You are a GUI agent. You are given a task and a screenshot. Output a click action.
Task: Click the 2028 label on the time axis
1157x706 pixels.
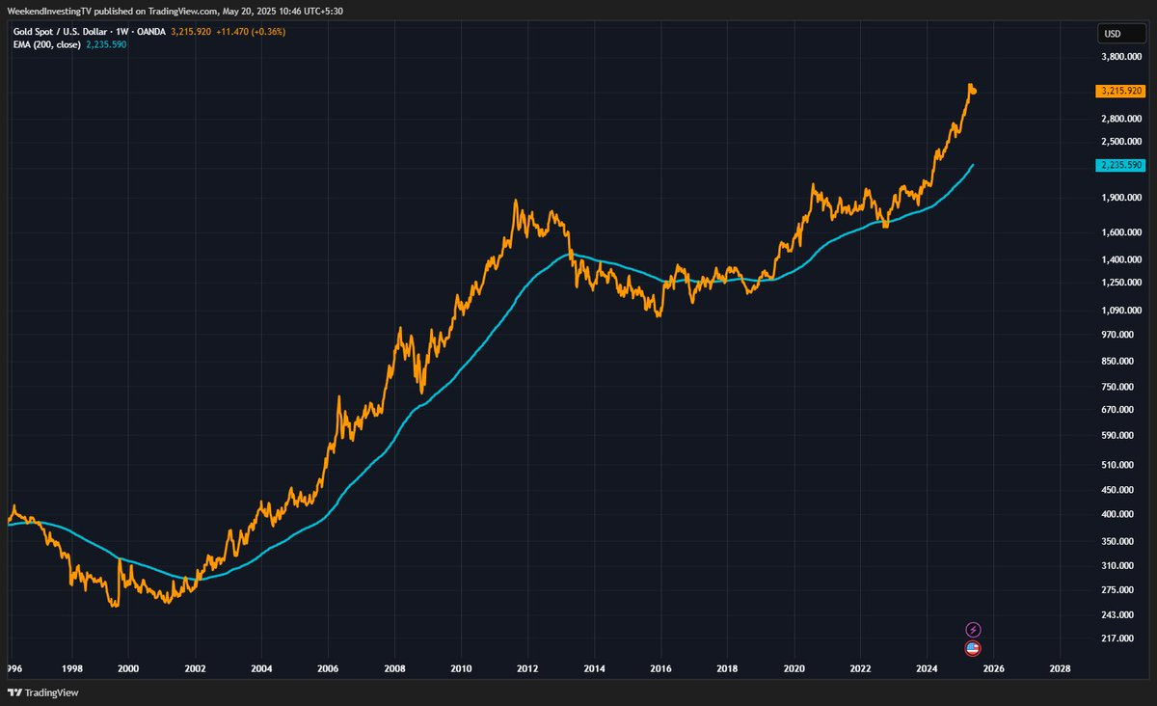(1060, 667)
